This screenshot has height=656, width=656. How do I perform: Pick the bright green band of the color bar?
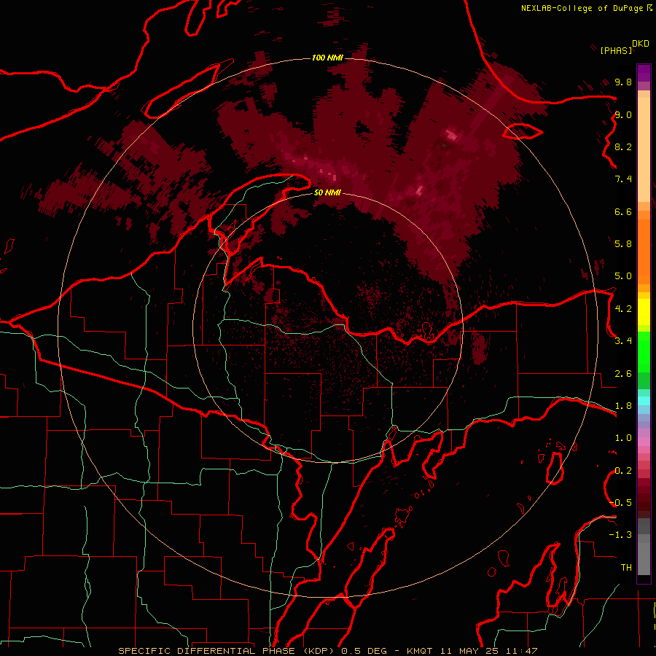point(644,352)
